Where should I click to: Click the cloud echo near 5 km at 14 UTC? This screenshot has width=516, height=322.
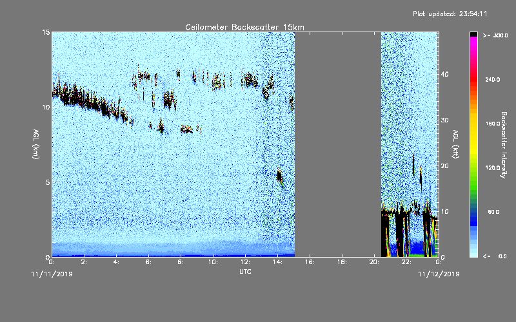coord(280,176)
